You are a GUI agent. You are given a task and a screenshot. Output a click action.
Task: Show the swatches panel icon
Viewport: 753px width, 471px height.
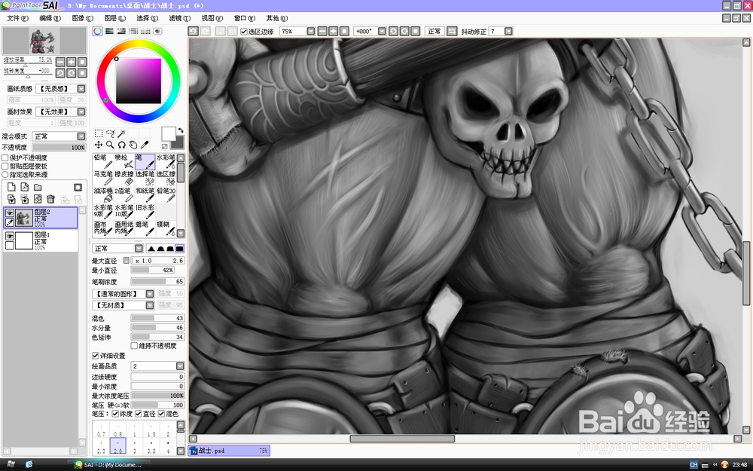pyautogui.click(x=145, y=31)
